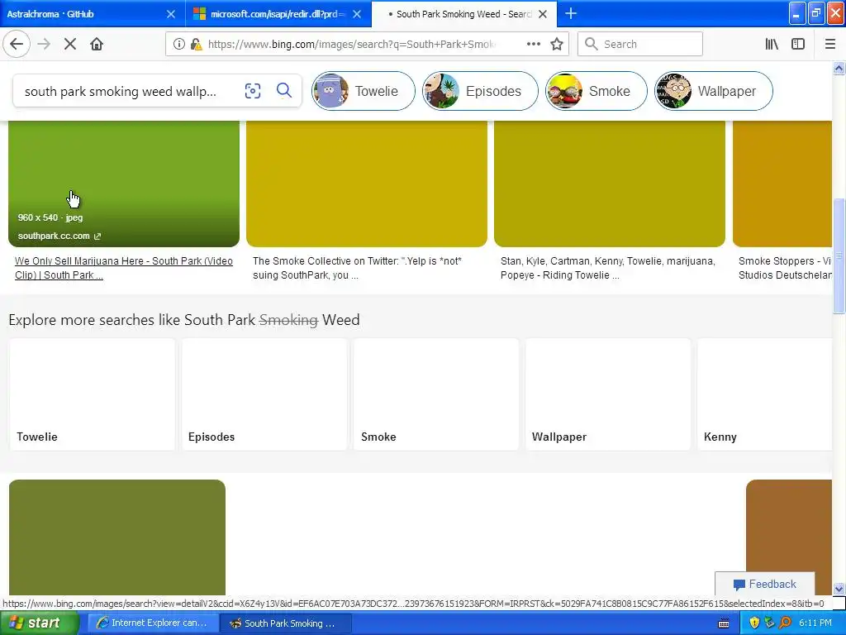The height and width of the screenshot is (635, 846).
Task: Select South Park Smoking taskbar window button
Action: 287,623
